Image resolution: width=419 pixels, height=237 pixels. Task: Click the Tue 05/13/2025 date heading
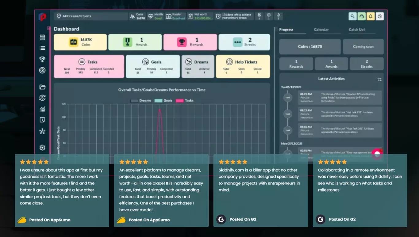(292, 87)
